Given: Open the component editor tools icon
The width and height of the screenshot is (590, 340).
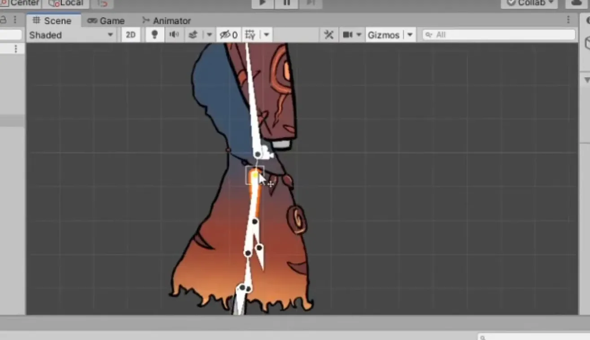Looking at the screenshot, I should (329, 35).
